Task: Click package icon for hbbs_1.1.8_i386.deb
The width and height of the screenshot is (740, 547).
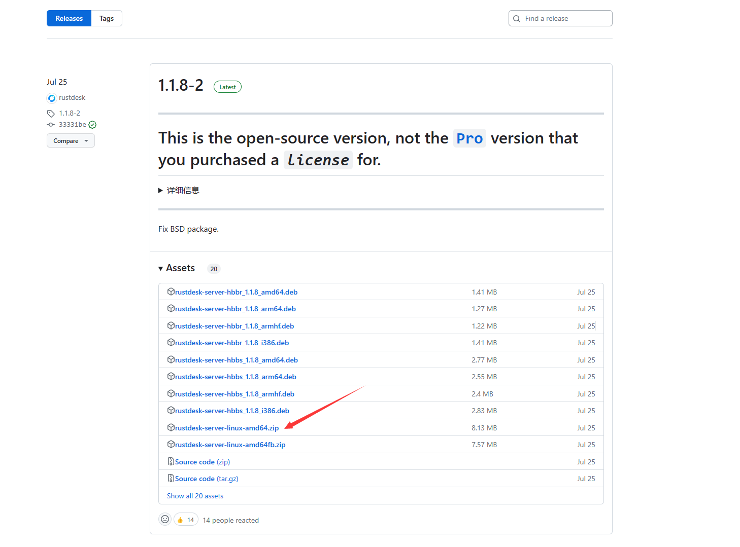Action: tap(171, 410)
